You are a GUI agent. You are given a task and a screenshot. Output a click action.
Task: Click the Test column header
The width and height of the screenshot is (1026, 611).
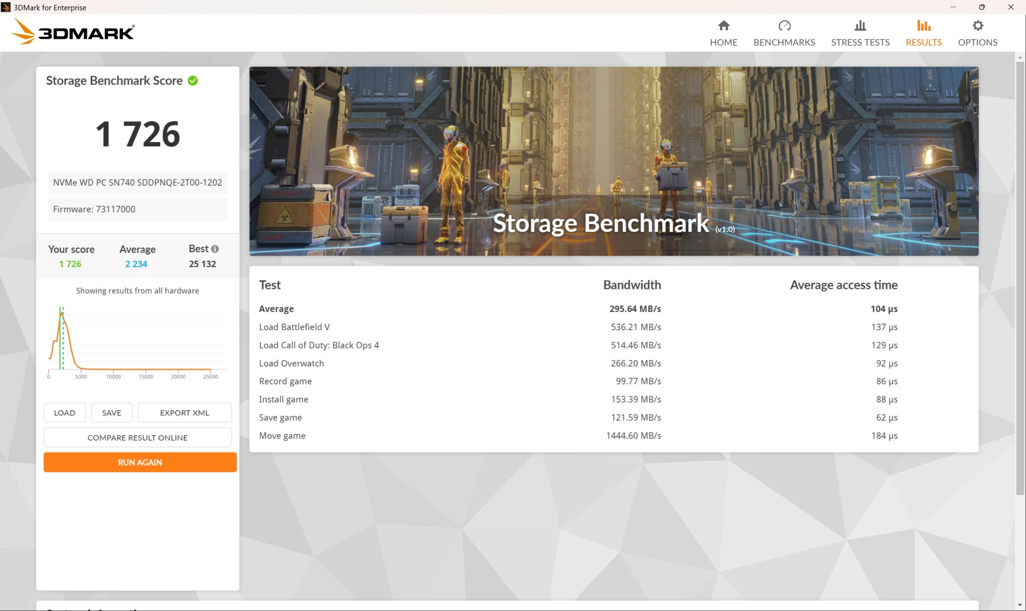pos(270,285)
